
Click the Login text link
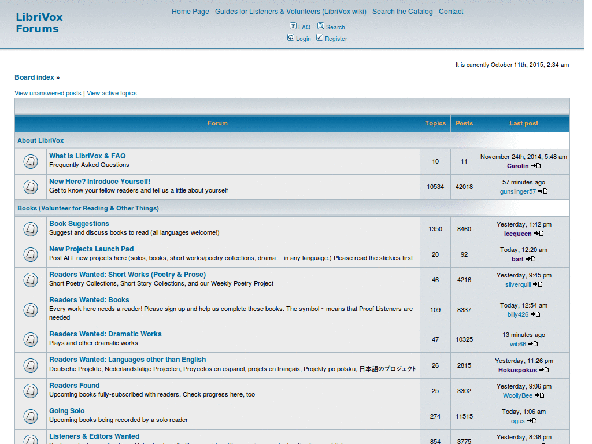click(303, 39)
